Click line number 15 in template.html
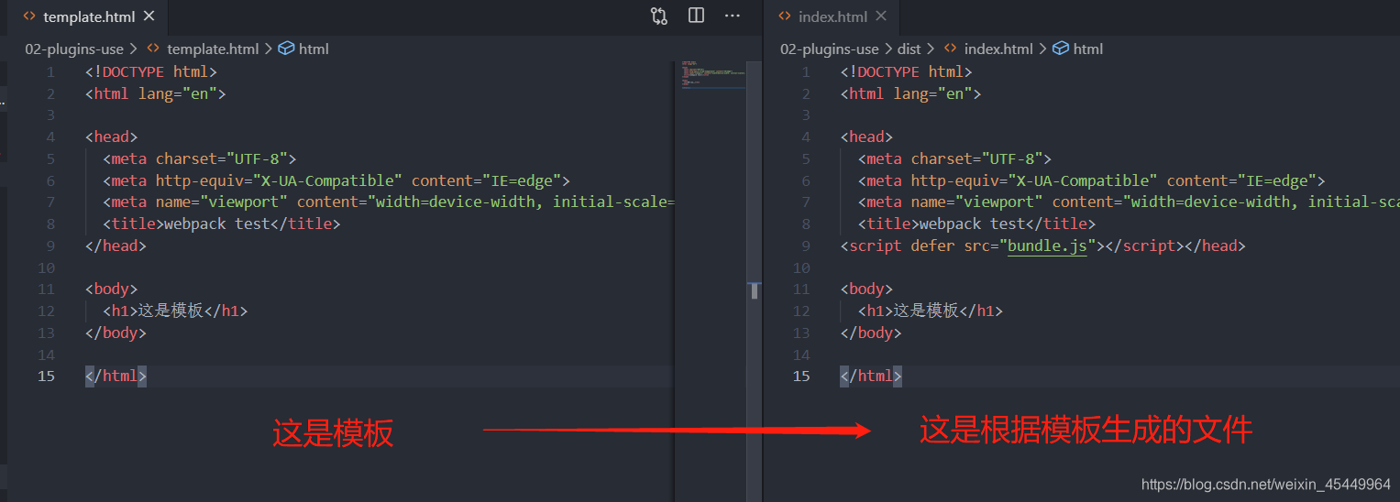The width and height of the screenshot is (1400, 502). coord(46,376)
